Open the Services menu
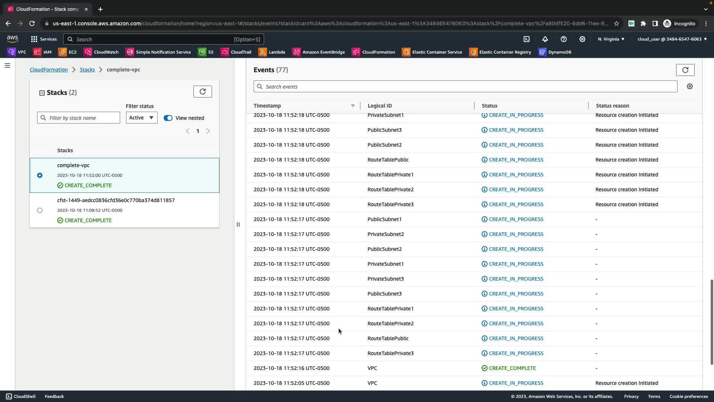The image size is (714, 402). point(44,39)
